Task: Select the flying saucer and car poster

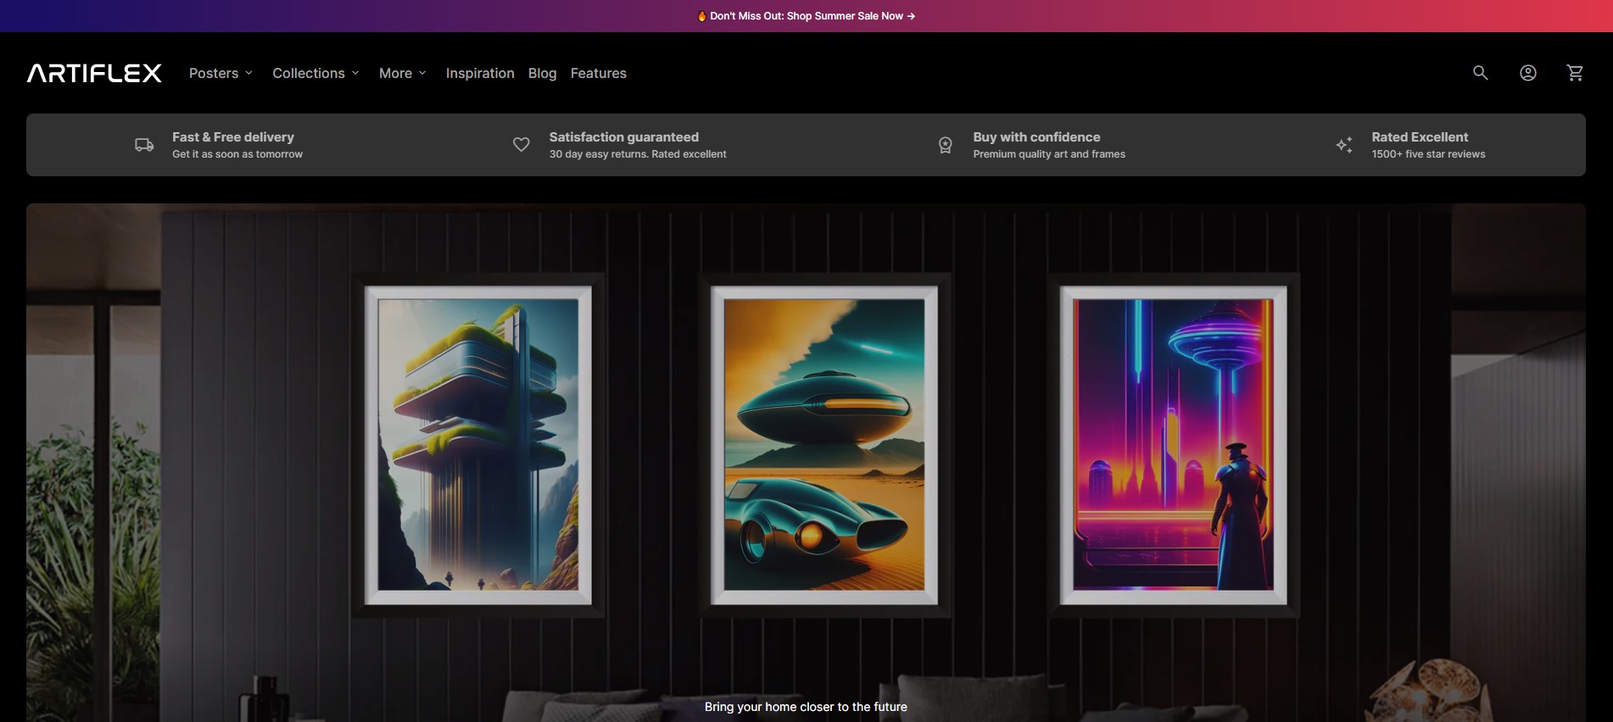Action: pos(824,445)
